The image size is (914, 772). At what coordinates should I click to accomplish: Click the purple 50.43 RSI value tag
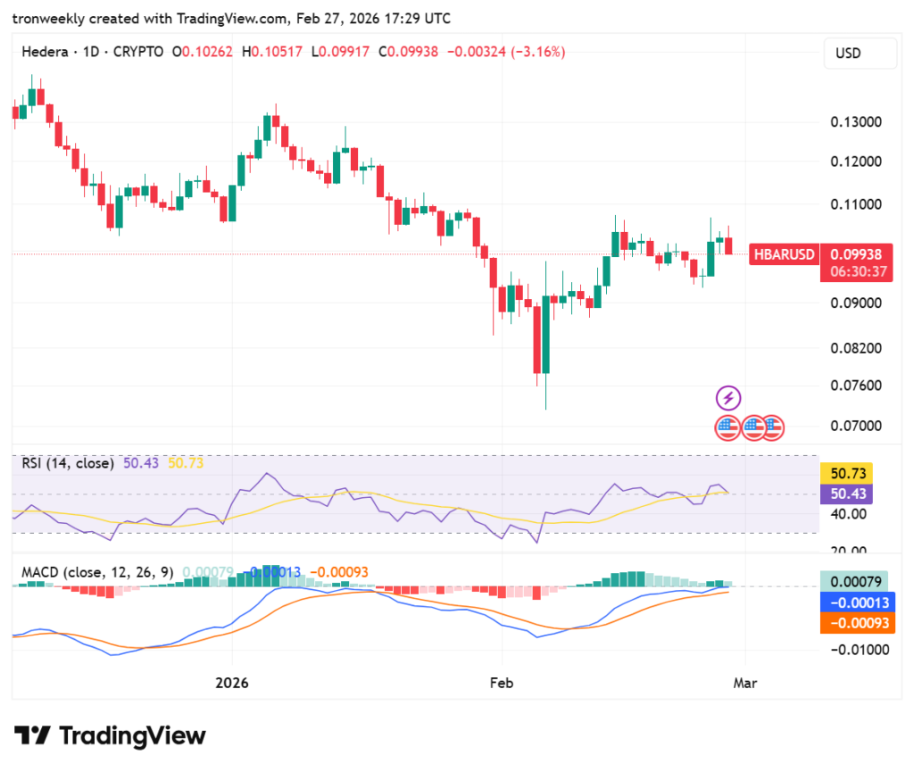click(846, 494)
